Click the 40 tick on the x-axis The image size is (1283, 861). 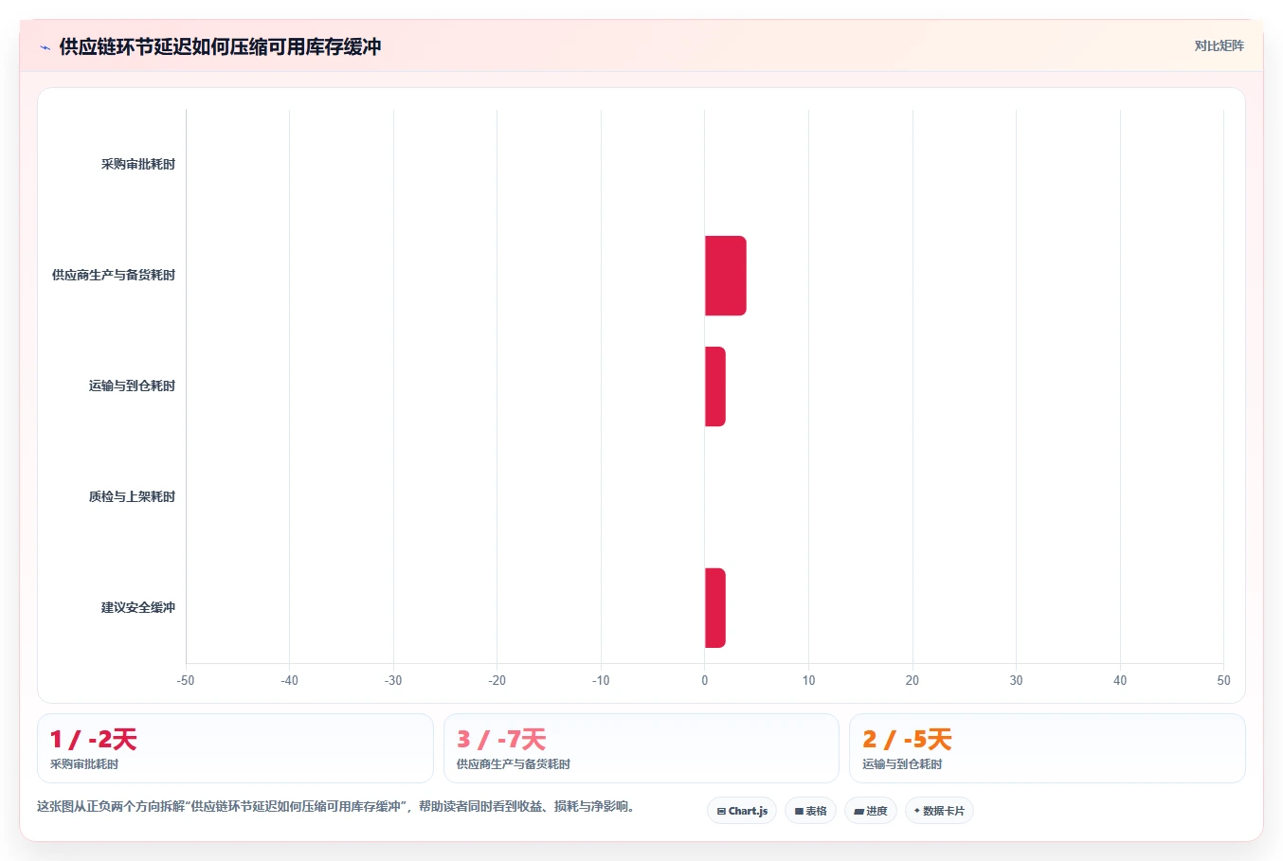point(1120,680)
